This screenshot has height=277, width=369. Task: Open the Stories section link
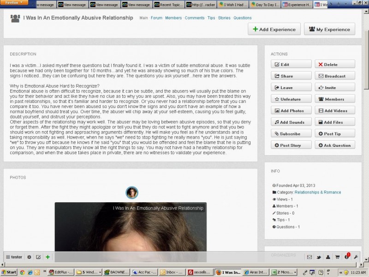coord(224,18)
